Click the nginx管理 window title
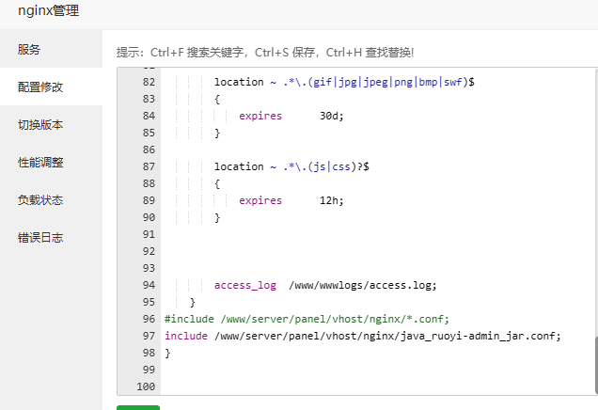This screenshot has height=410, width=598. click(49, 10)
